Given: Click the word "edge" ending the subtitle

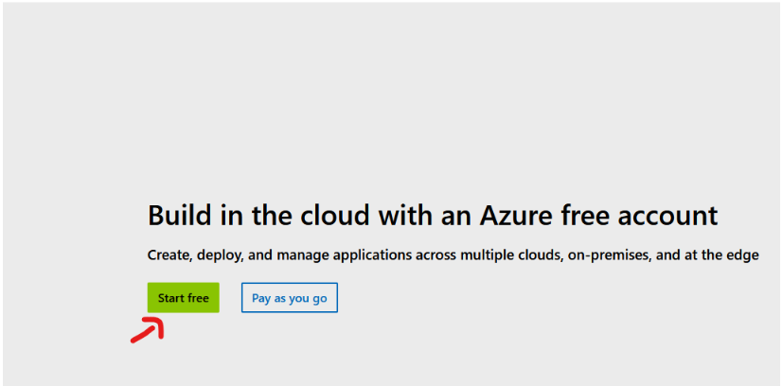Looking at the screenshot, I should pyautogui.click(x=743, y=255).
